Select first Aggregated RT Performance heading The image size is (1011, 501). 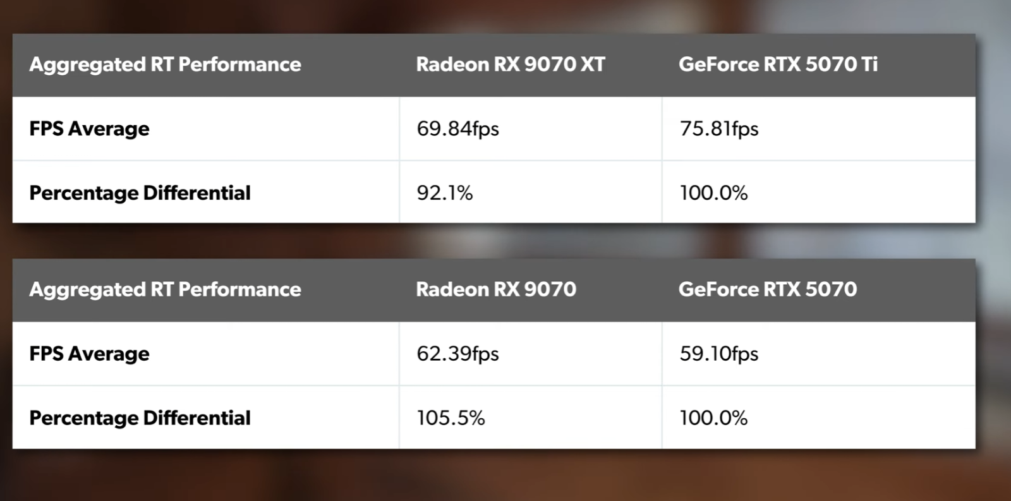pos(165,64)
